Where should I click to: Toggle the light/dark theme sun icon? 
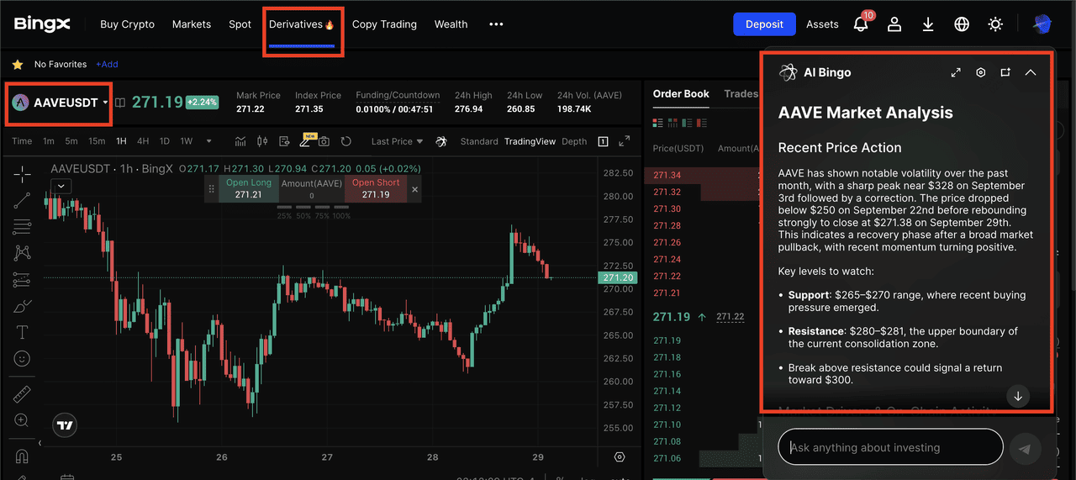[995, 24]
